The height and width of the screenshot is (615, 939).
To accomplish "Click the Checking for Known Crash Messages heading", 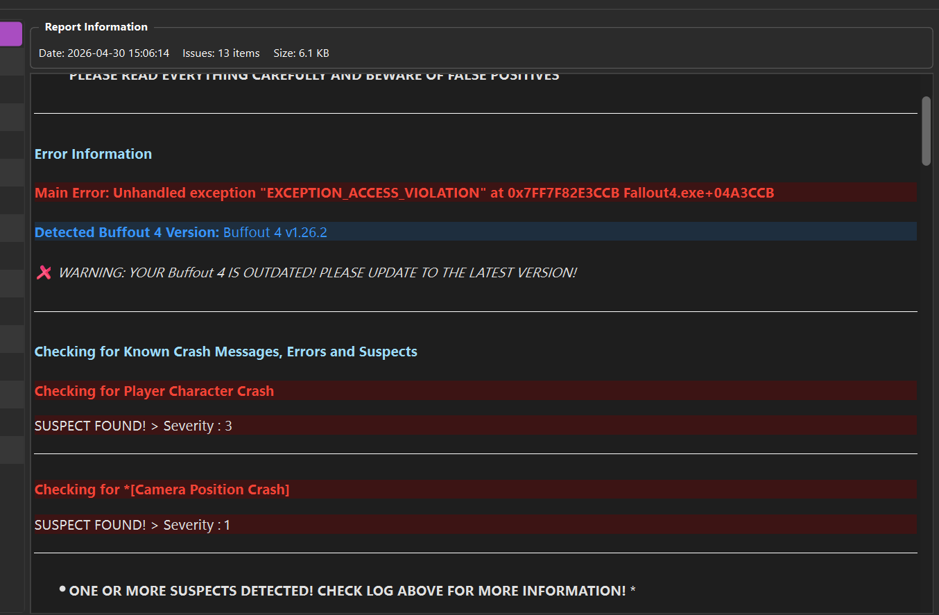I will pyautogui.click(x=226, y=352).
